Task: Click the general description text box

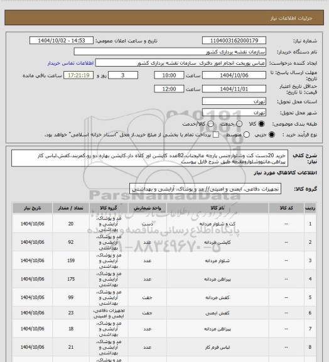Action: coord(149,158)
